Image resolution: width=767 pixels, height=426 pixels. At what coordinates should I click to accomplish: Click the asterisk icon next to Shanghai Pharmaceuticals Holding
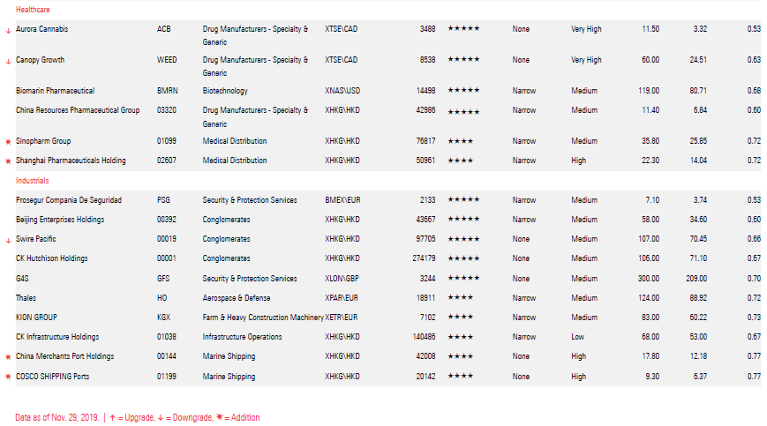tap(8, 161)
